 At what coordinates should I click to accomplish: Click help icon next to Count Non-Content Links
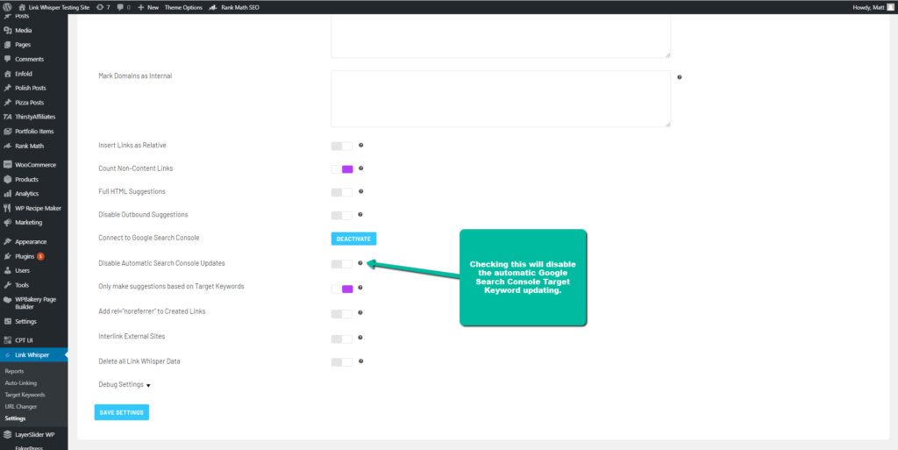360,168
